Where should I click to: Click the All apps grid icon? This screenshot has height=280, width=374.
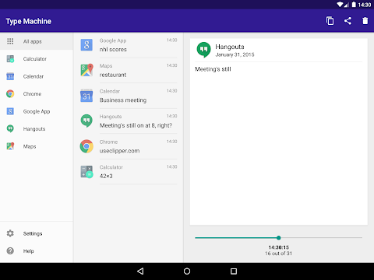10,41
